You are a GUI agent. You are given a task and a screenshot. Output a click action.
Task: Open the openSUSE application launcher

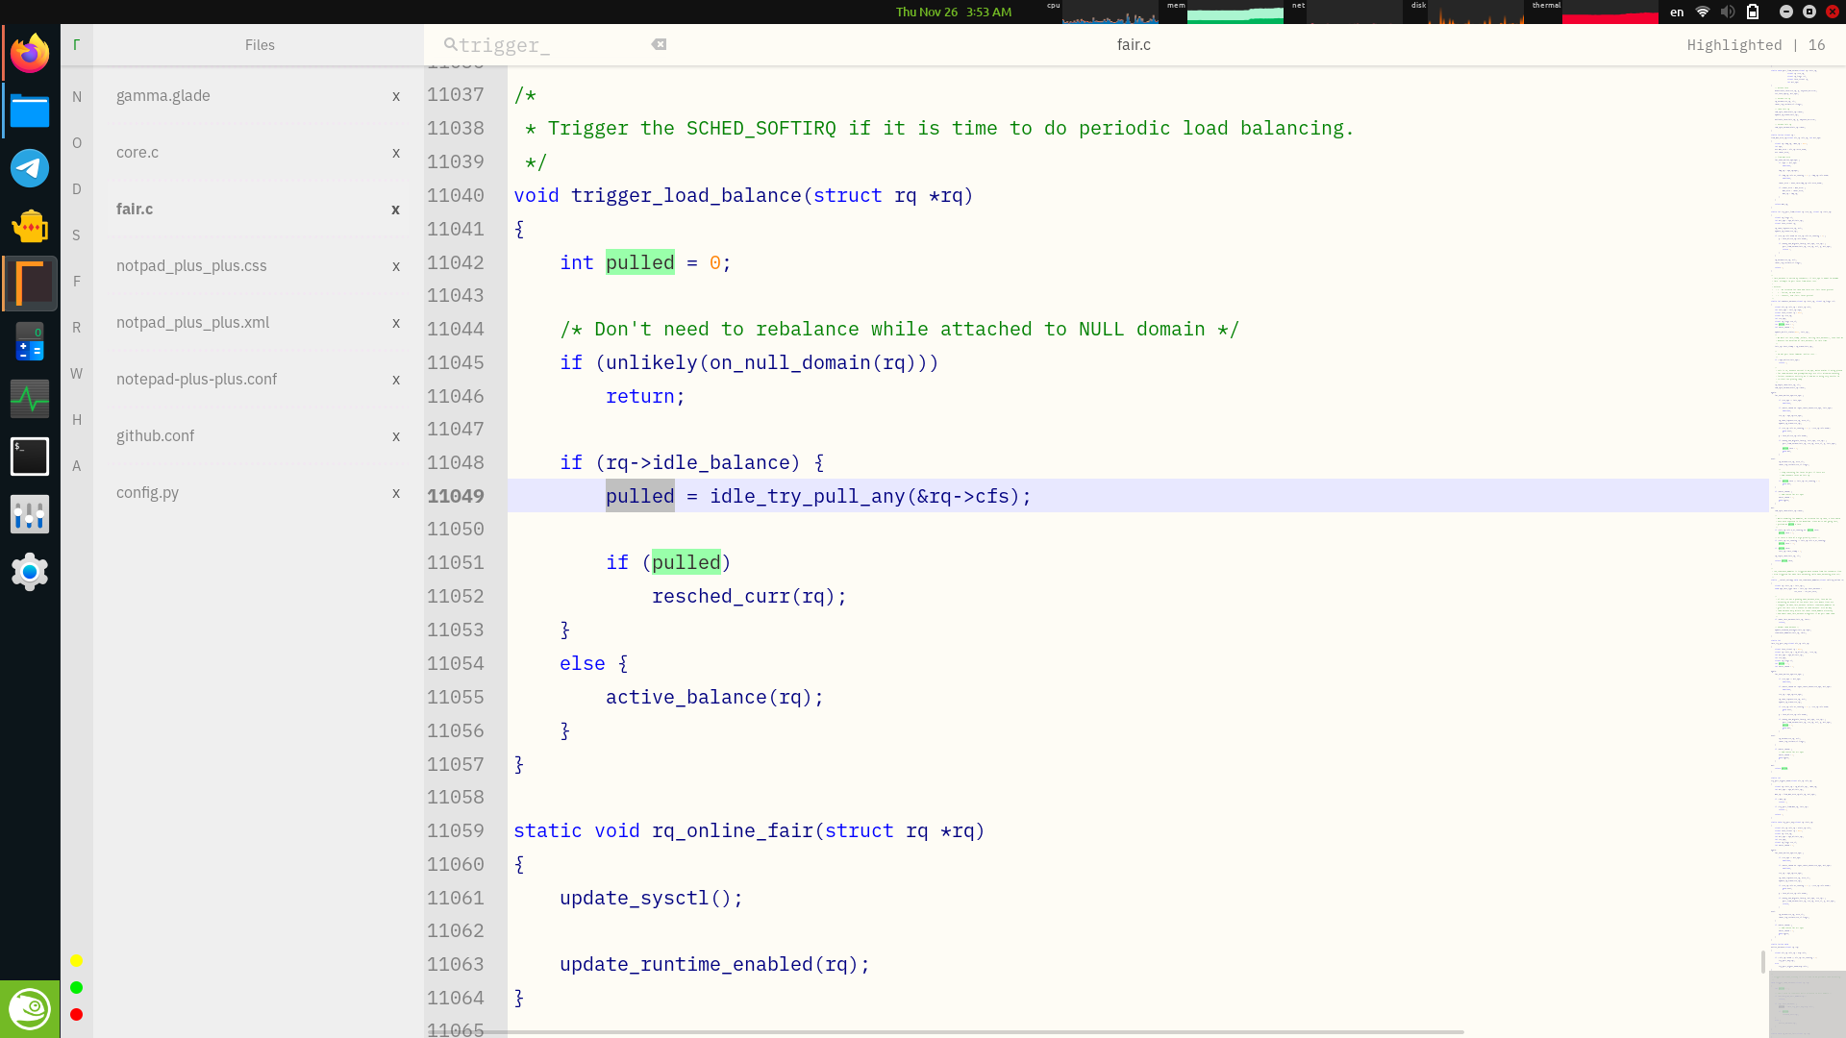click(30, 1009)
